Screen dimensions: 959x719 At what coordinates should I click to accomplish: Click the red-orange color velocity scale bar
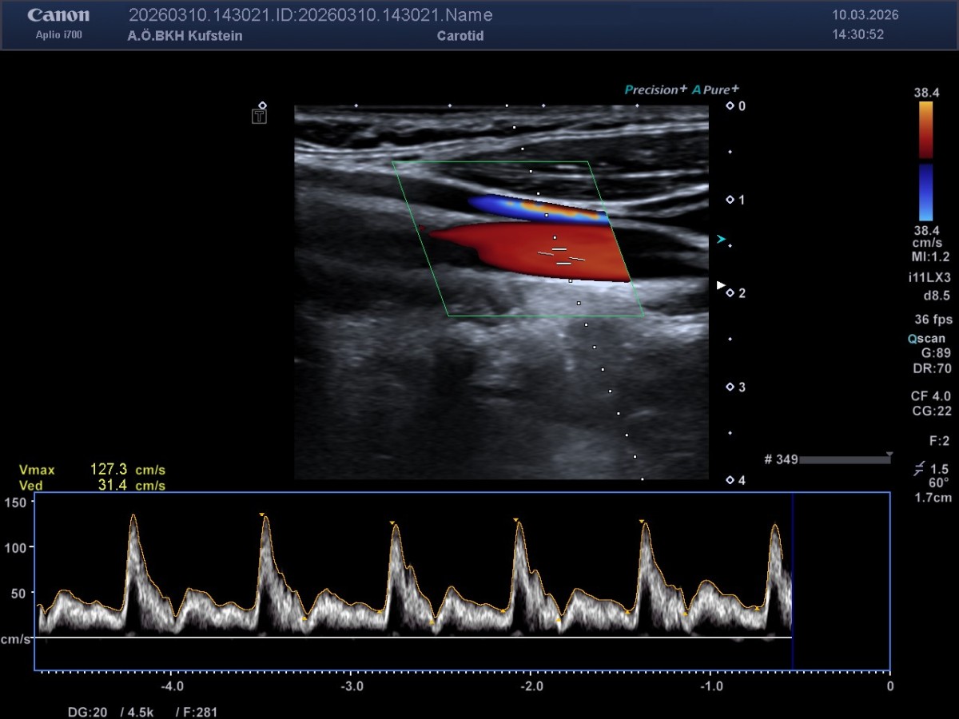coord(925,129)
